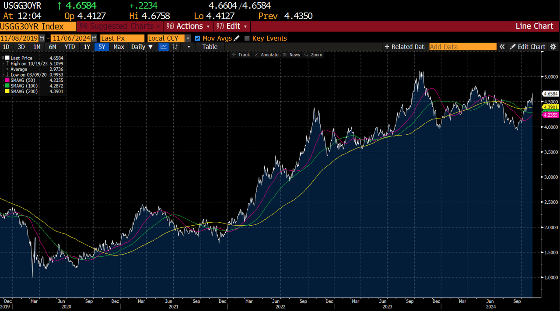Open the Actions menu
The height and width of the screenshot is (311, 560).
[188, 26]
